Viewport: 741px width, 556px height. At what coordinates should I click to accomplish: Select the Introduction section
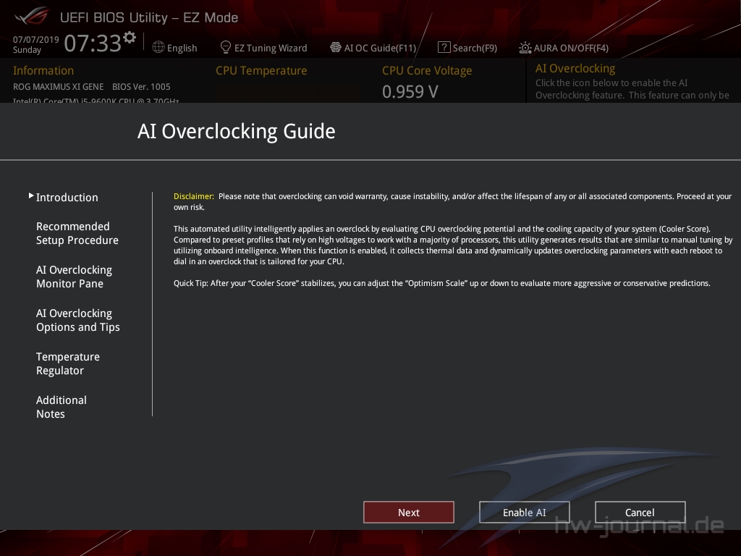pos(67,198)
